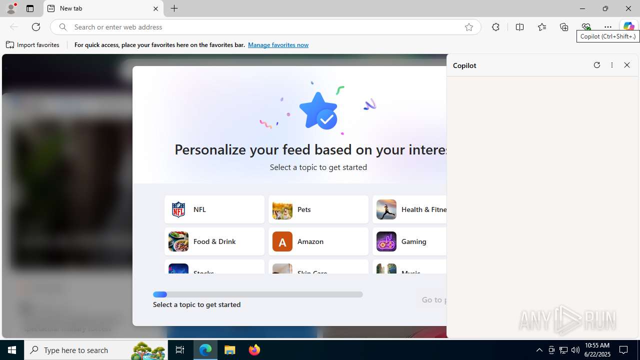
Task: Select the Health & Fitness topic
Action: tap(409, 209)
